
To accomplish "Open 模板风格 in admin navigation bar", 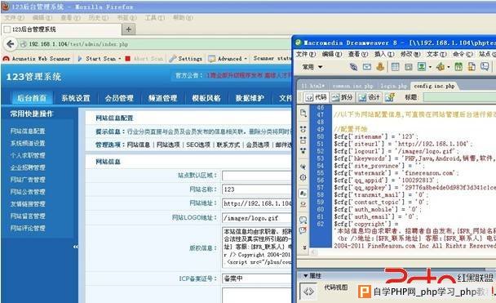I will click(x=206, y=98).
